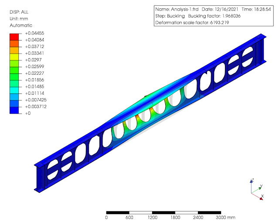Click 'Deformation scale factor: 6193.219' text

(x=192, y=23)
